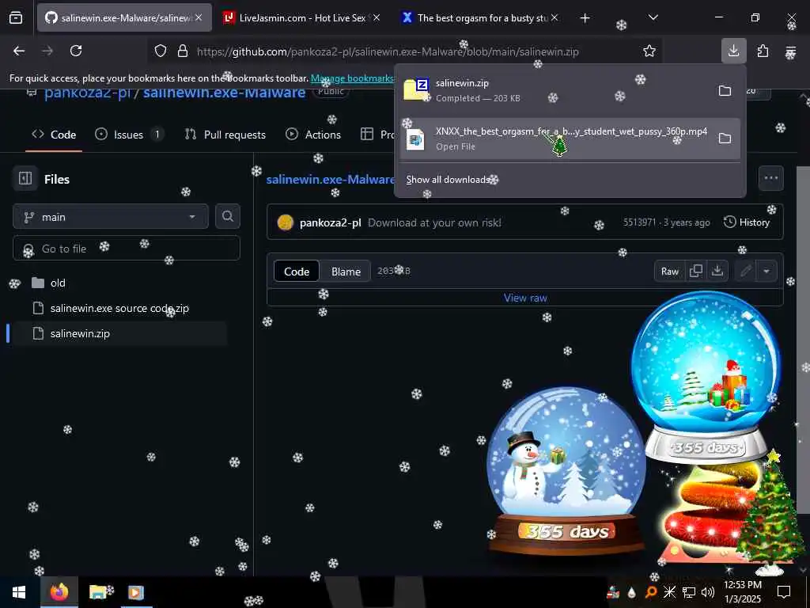This screenshot has height=608, width=810.
Task: Open the three-dot more file actions menu
Action: (770, 178)
